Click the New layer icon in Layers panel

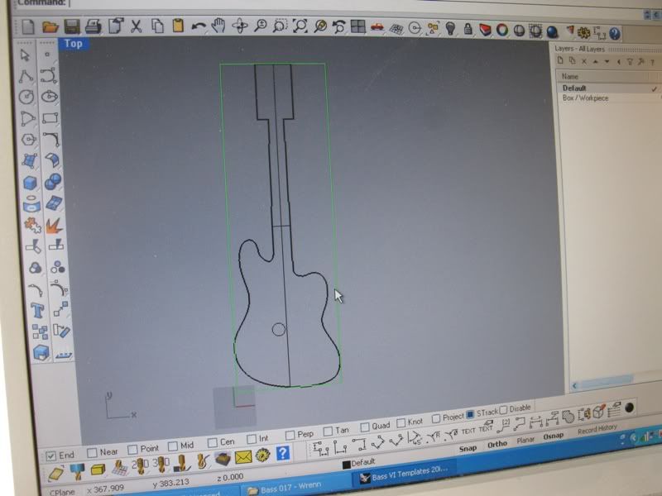tap(560, 60)
